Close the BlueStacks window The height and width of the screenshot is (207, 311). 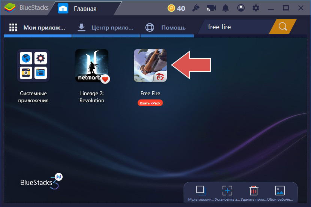tap(301, 8)
